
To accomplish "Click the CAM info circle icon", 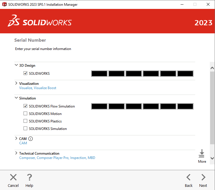I will 31,139.
